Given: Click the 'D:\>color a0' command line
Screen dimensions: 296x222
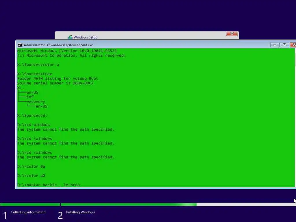Looking at the screenshot, I should tap(31, 175).
